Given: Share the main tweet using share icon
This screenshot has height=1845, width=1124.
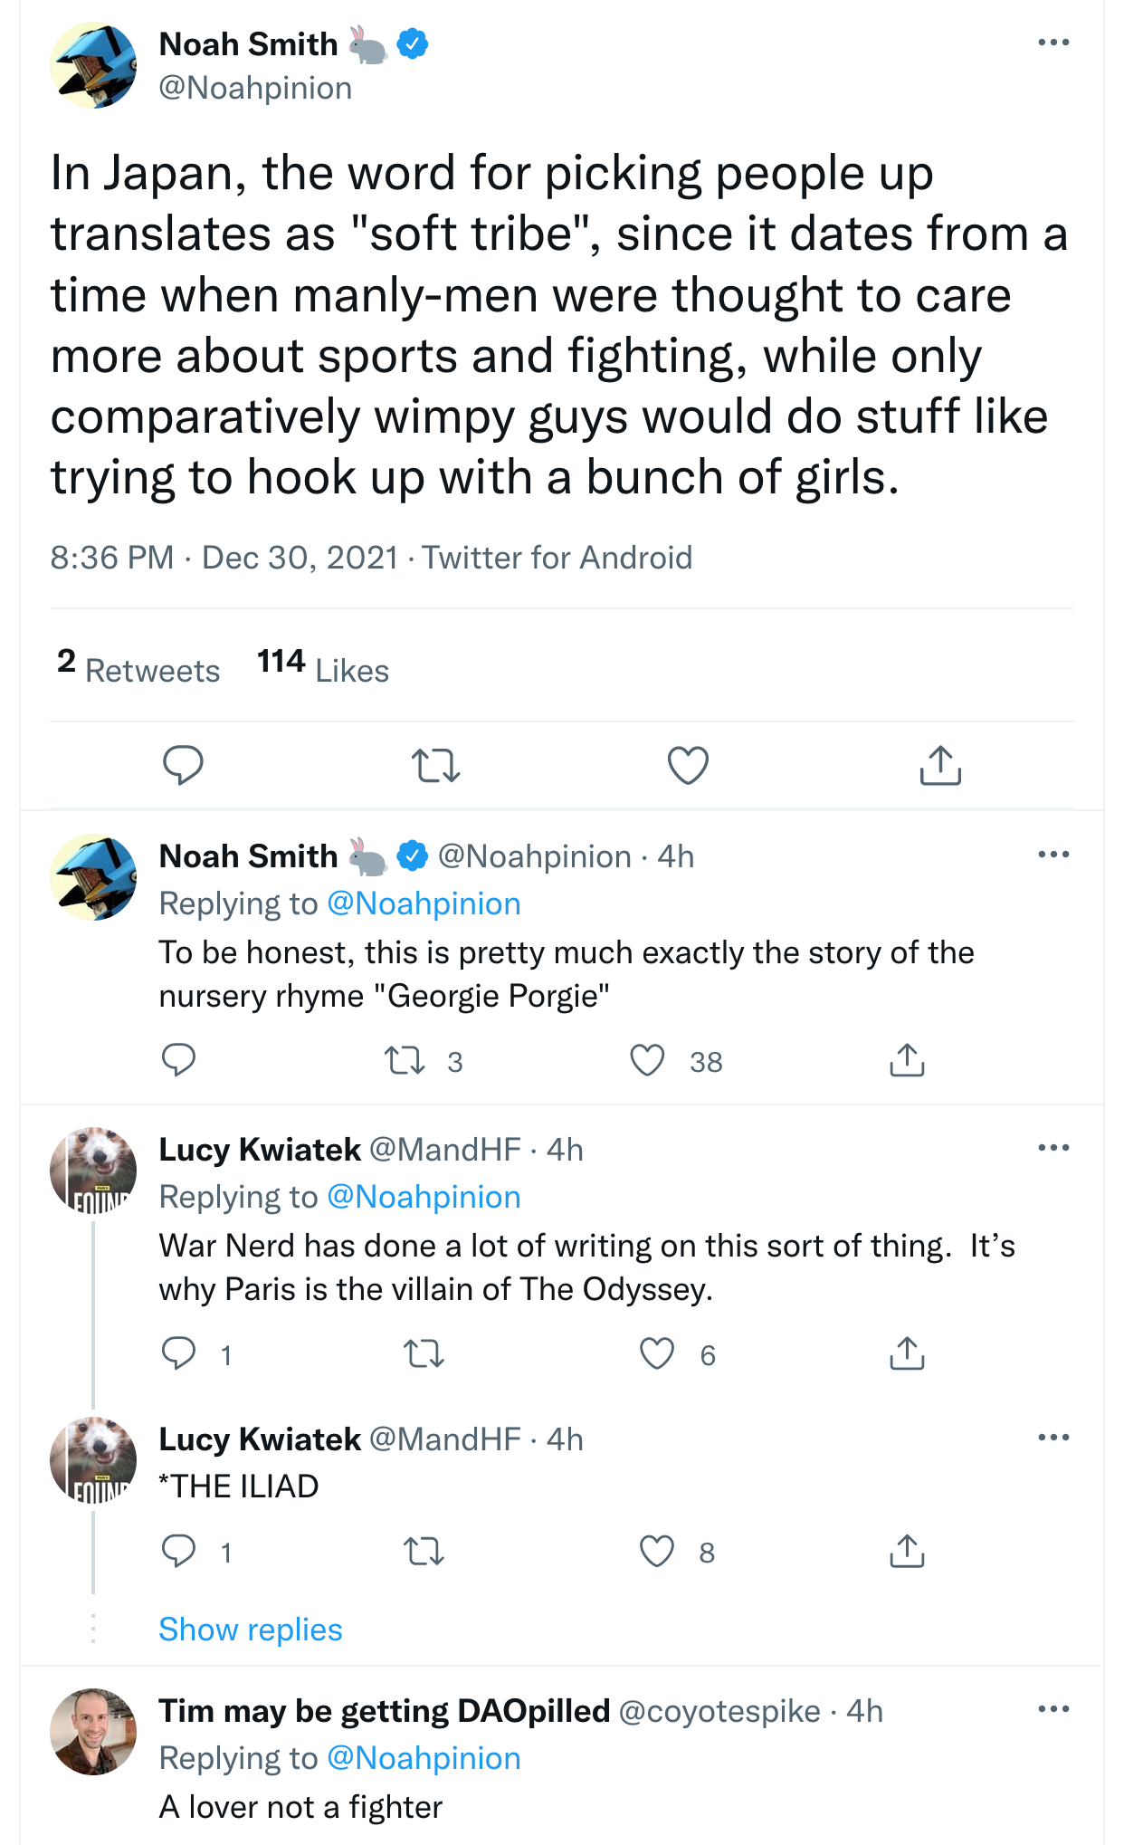Looking at the screenshot, I should click(940, 766).
